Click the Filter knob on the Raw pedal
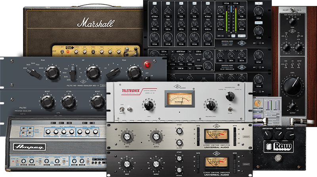This screenshot has width=317, height=177. (x=279, y=135)
